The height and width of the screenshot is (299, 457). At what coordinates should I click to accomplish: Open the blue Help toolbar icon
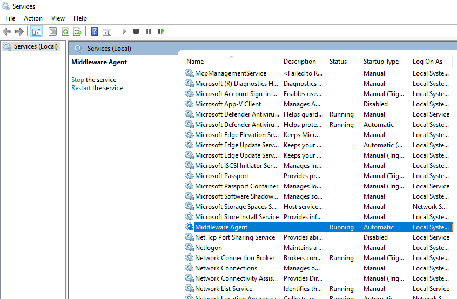click(x=94, y=31)
